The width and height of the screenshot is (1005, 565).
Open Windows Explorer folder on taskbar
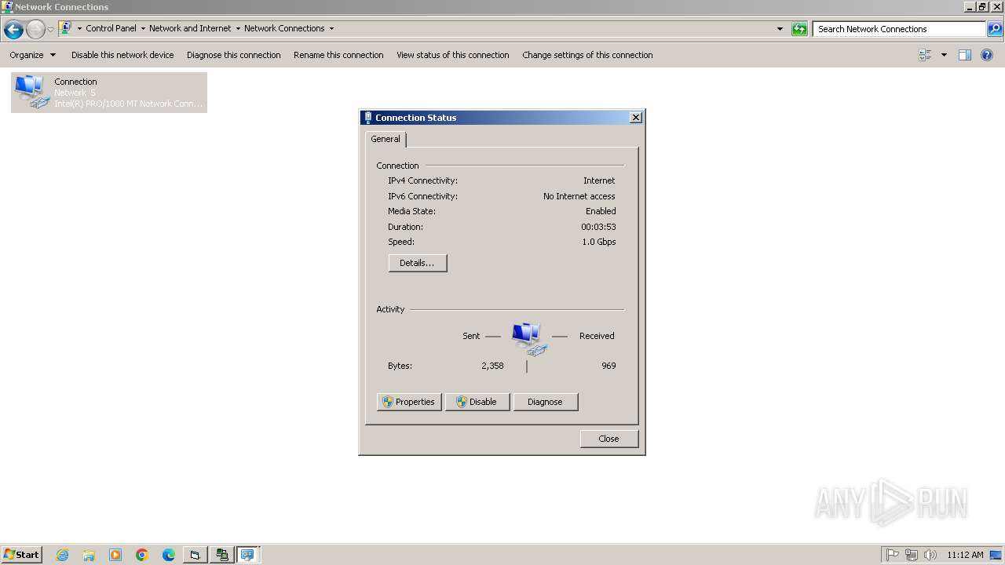89,555
